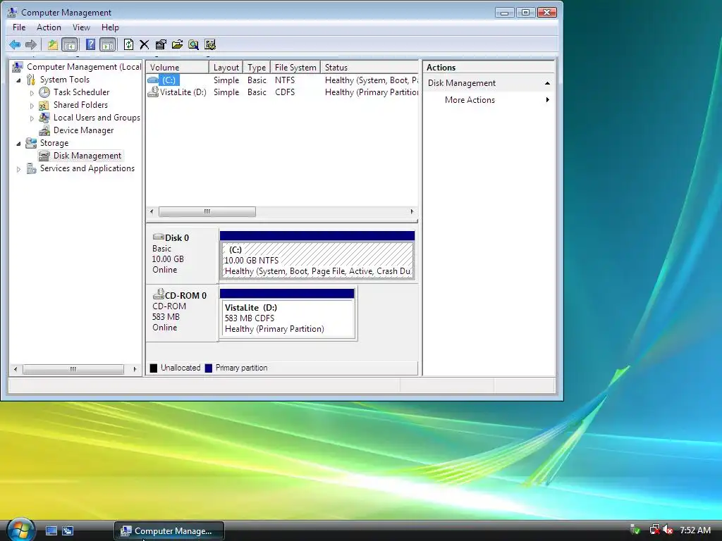Image resolution: width=722 pixels, height=541 pixels.
Task: Select the (C:) 10.00 GB NTFS partition block
Action: [x=317, y=255]
